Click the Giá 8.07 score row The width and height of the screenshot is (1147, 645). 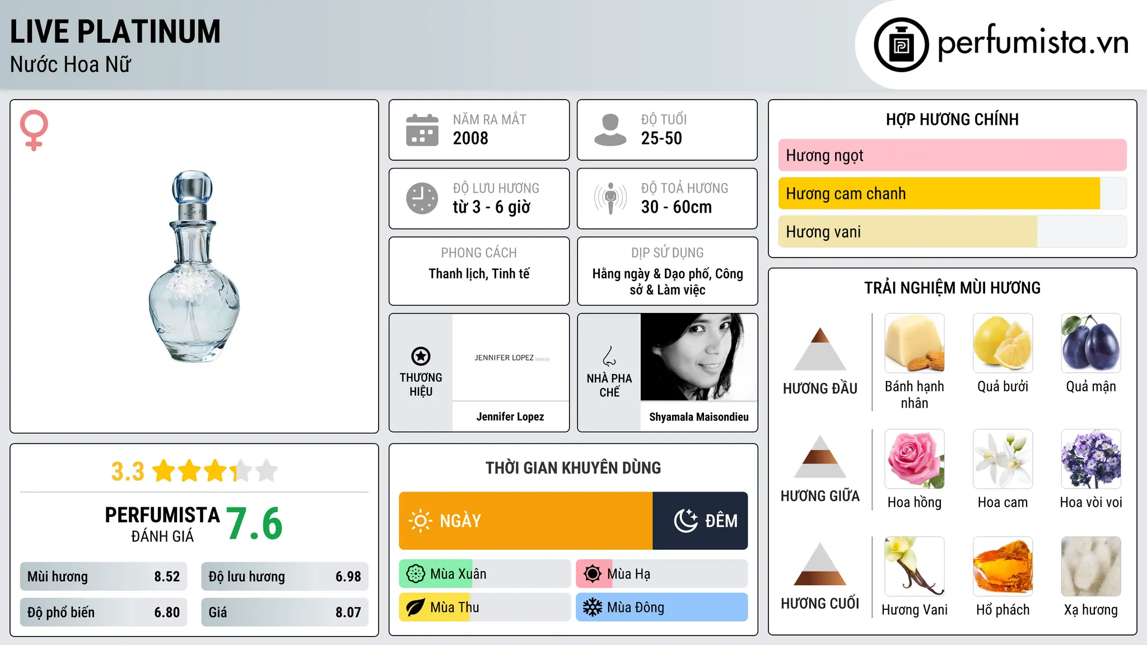[x=285, y=612]
